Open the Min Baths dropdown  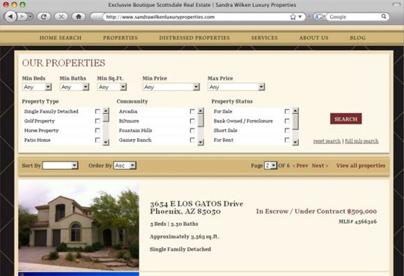click(x=74, y=87)
